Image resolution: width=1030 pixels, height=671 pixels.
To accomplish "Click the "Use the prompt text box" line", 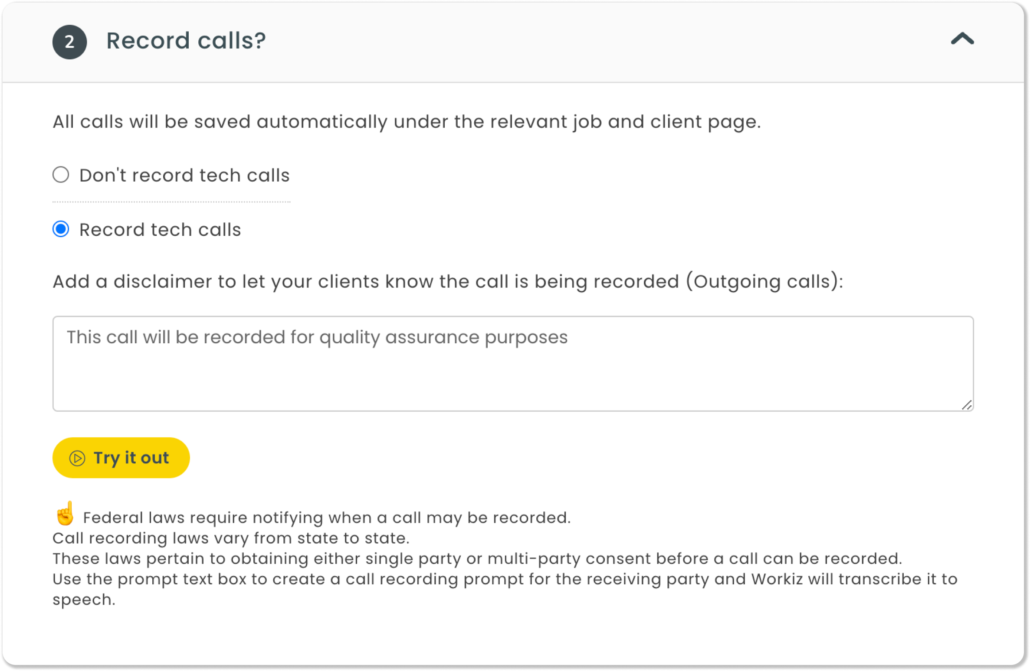I will tap(505, 589).
